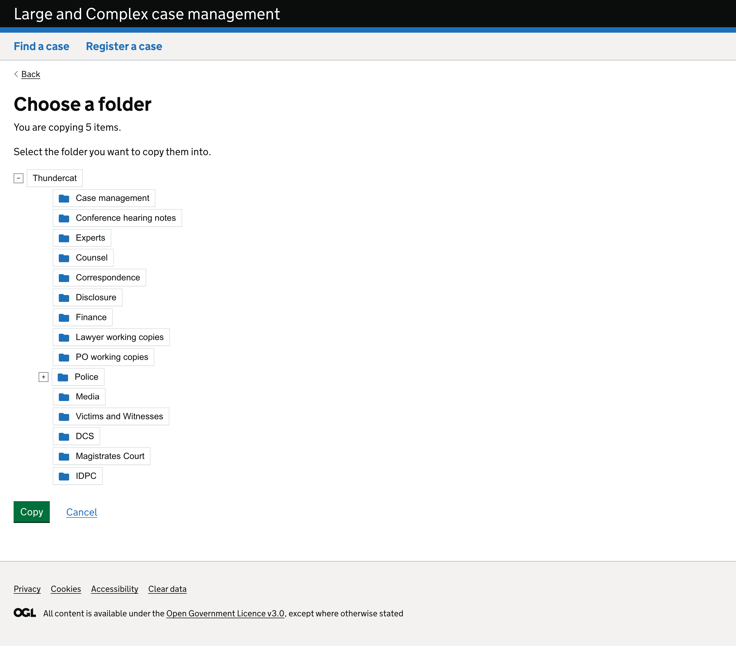
Task: Click the folder icon beside Disclosure
Action: pyautogui.click(x=64, y=298)
